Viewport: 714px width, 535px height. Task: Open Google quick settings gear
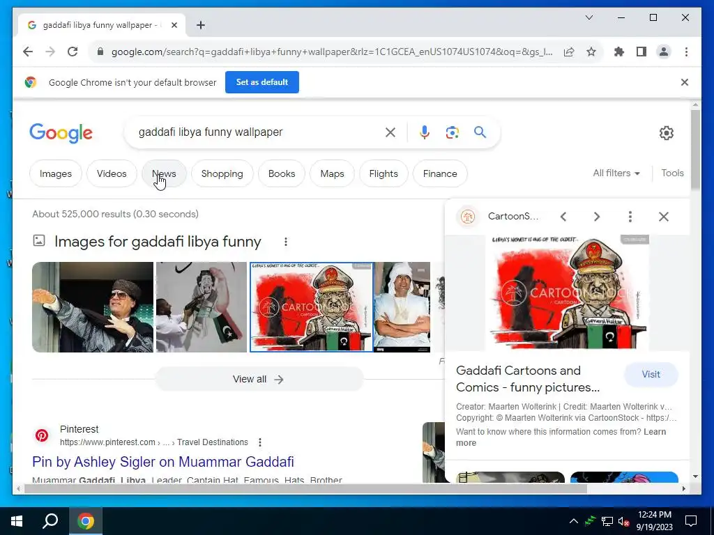pyautogui.click(x=666, y=133)
